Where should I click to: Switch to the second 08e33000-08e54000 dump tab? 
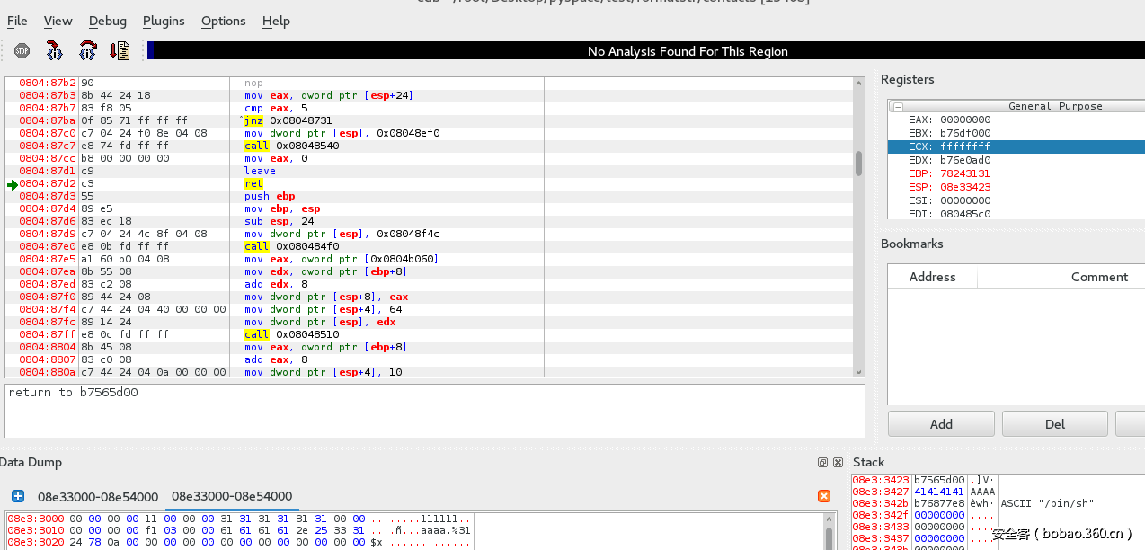click(x=232, y=496)
